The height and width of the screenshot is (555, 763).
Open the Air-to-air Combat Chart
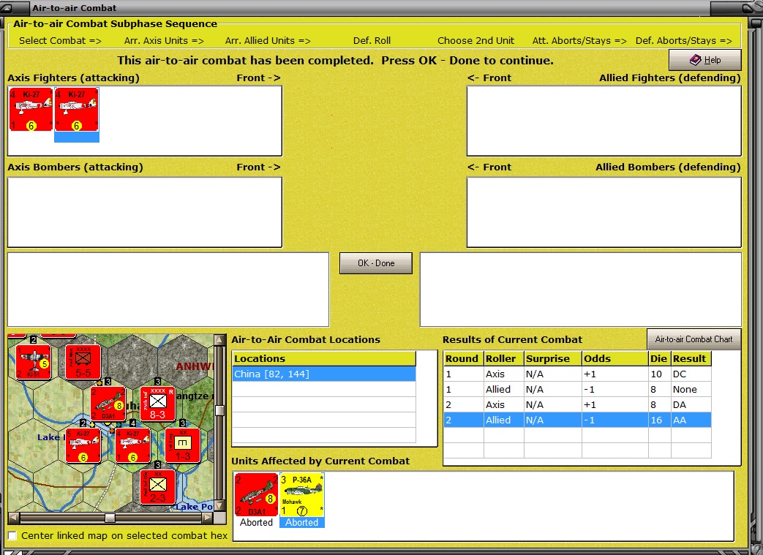(694, 339)
